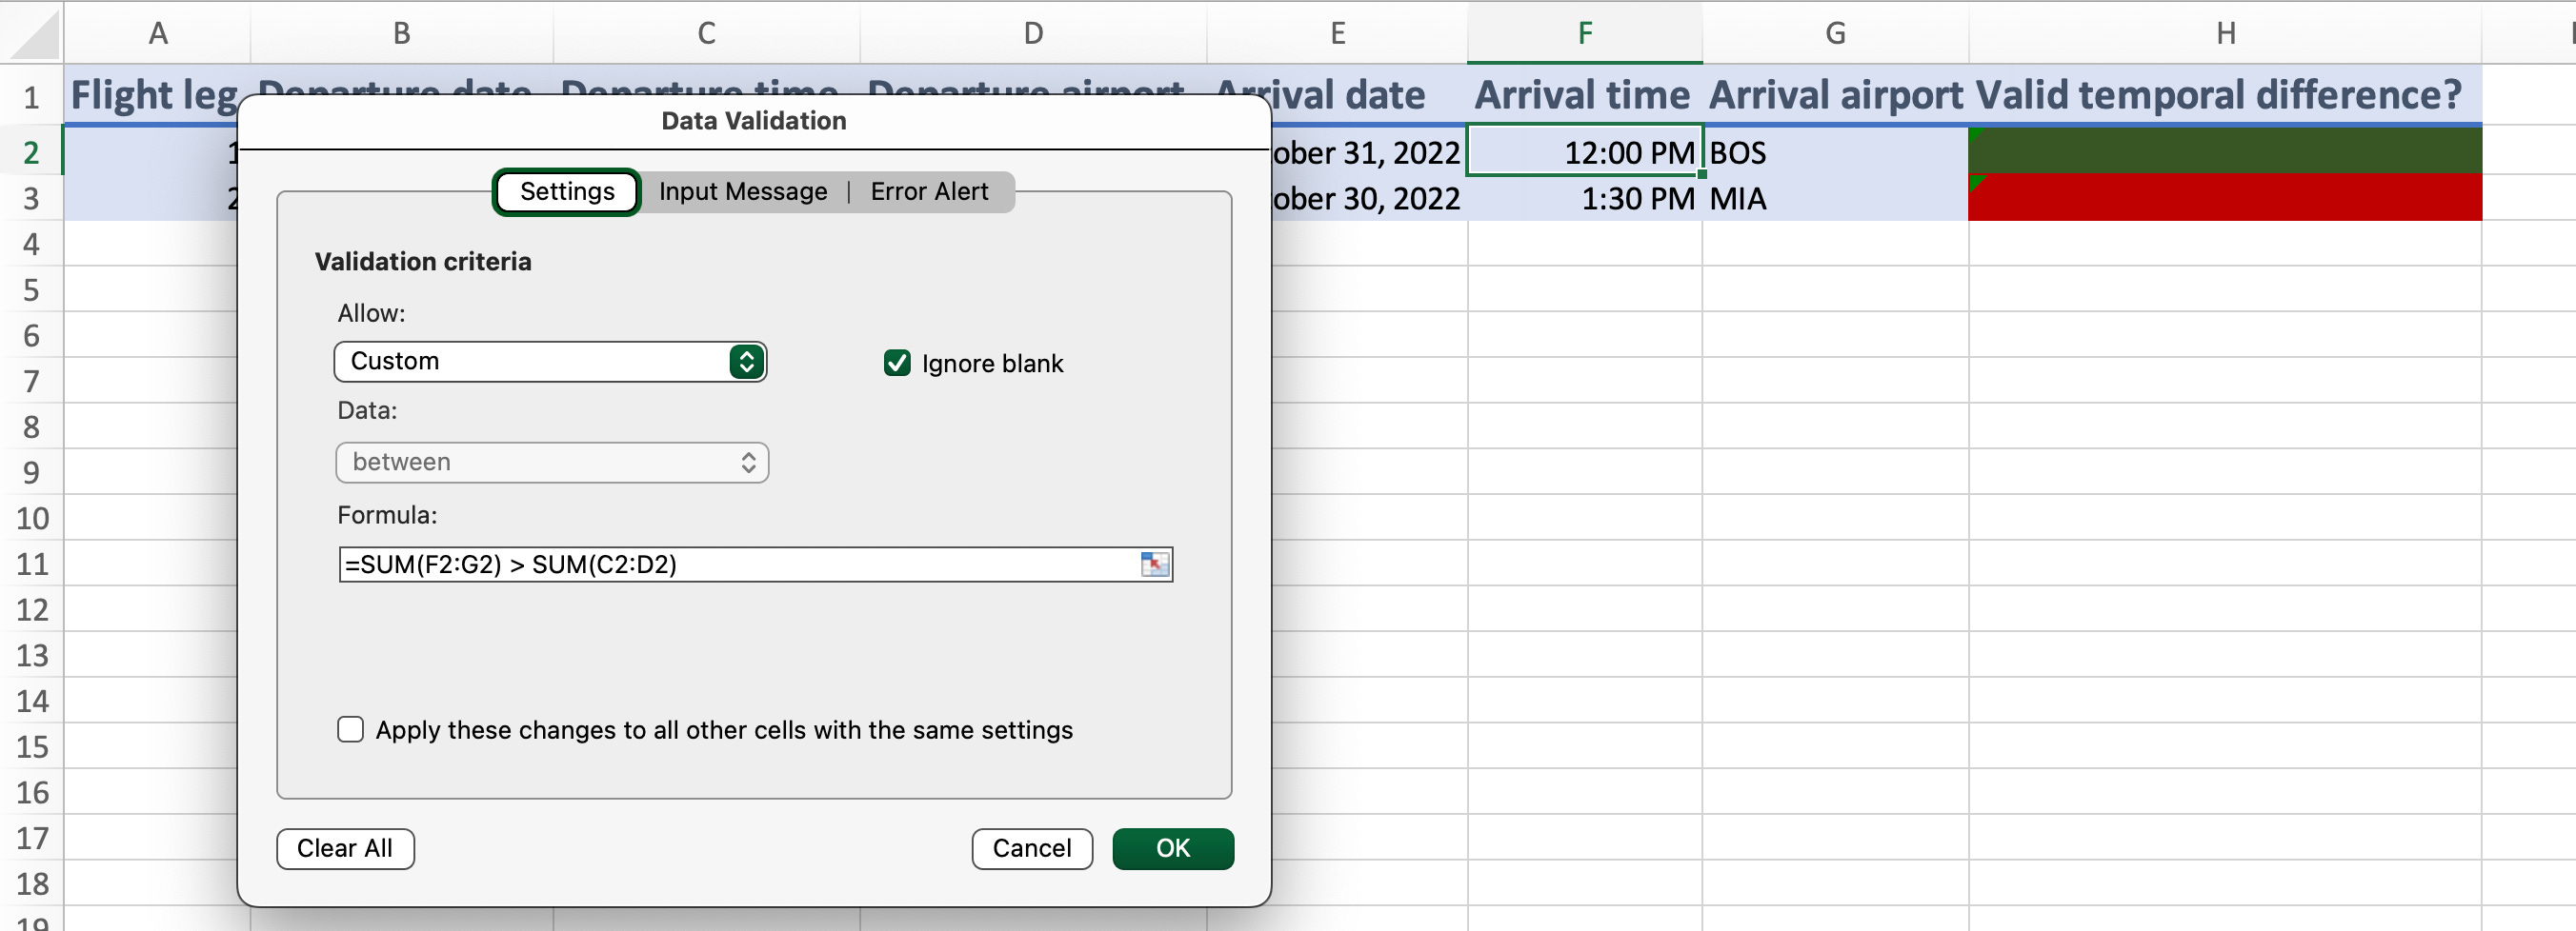Click the range selector icon in the Formula field
This screenshot has width=2576, height=931.
point(1155,565)
